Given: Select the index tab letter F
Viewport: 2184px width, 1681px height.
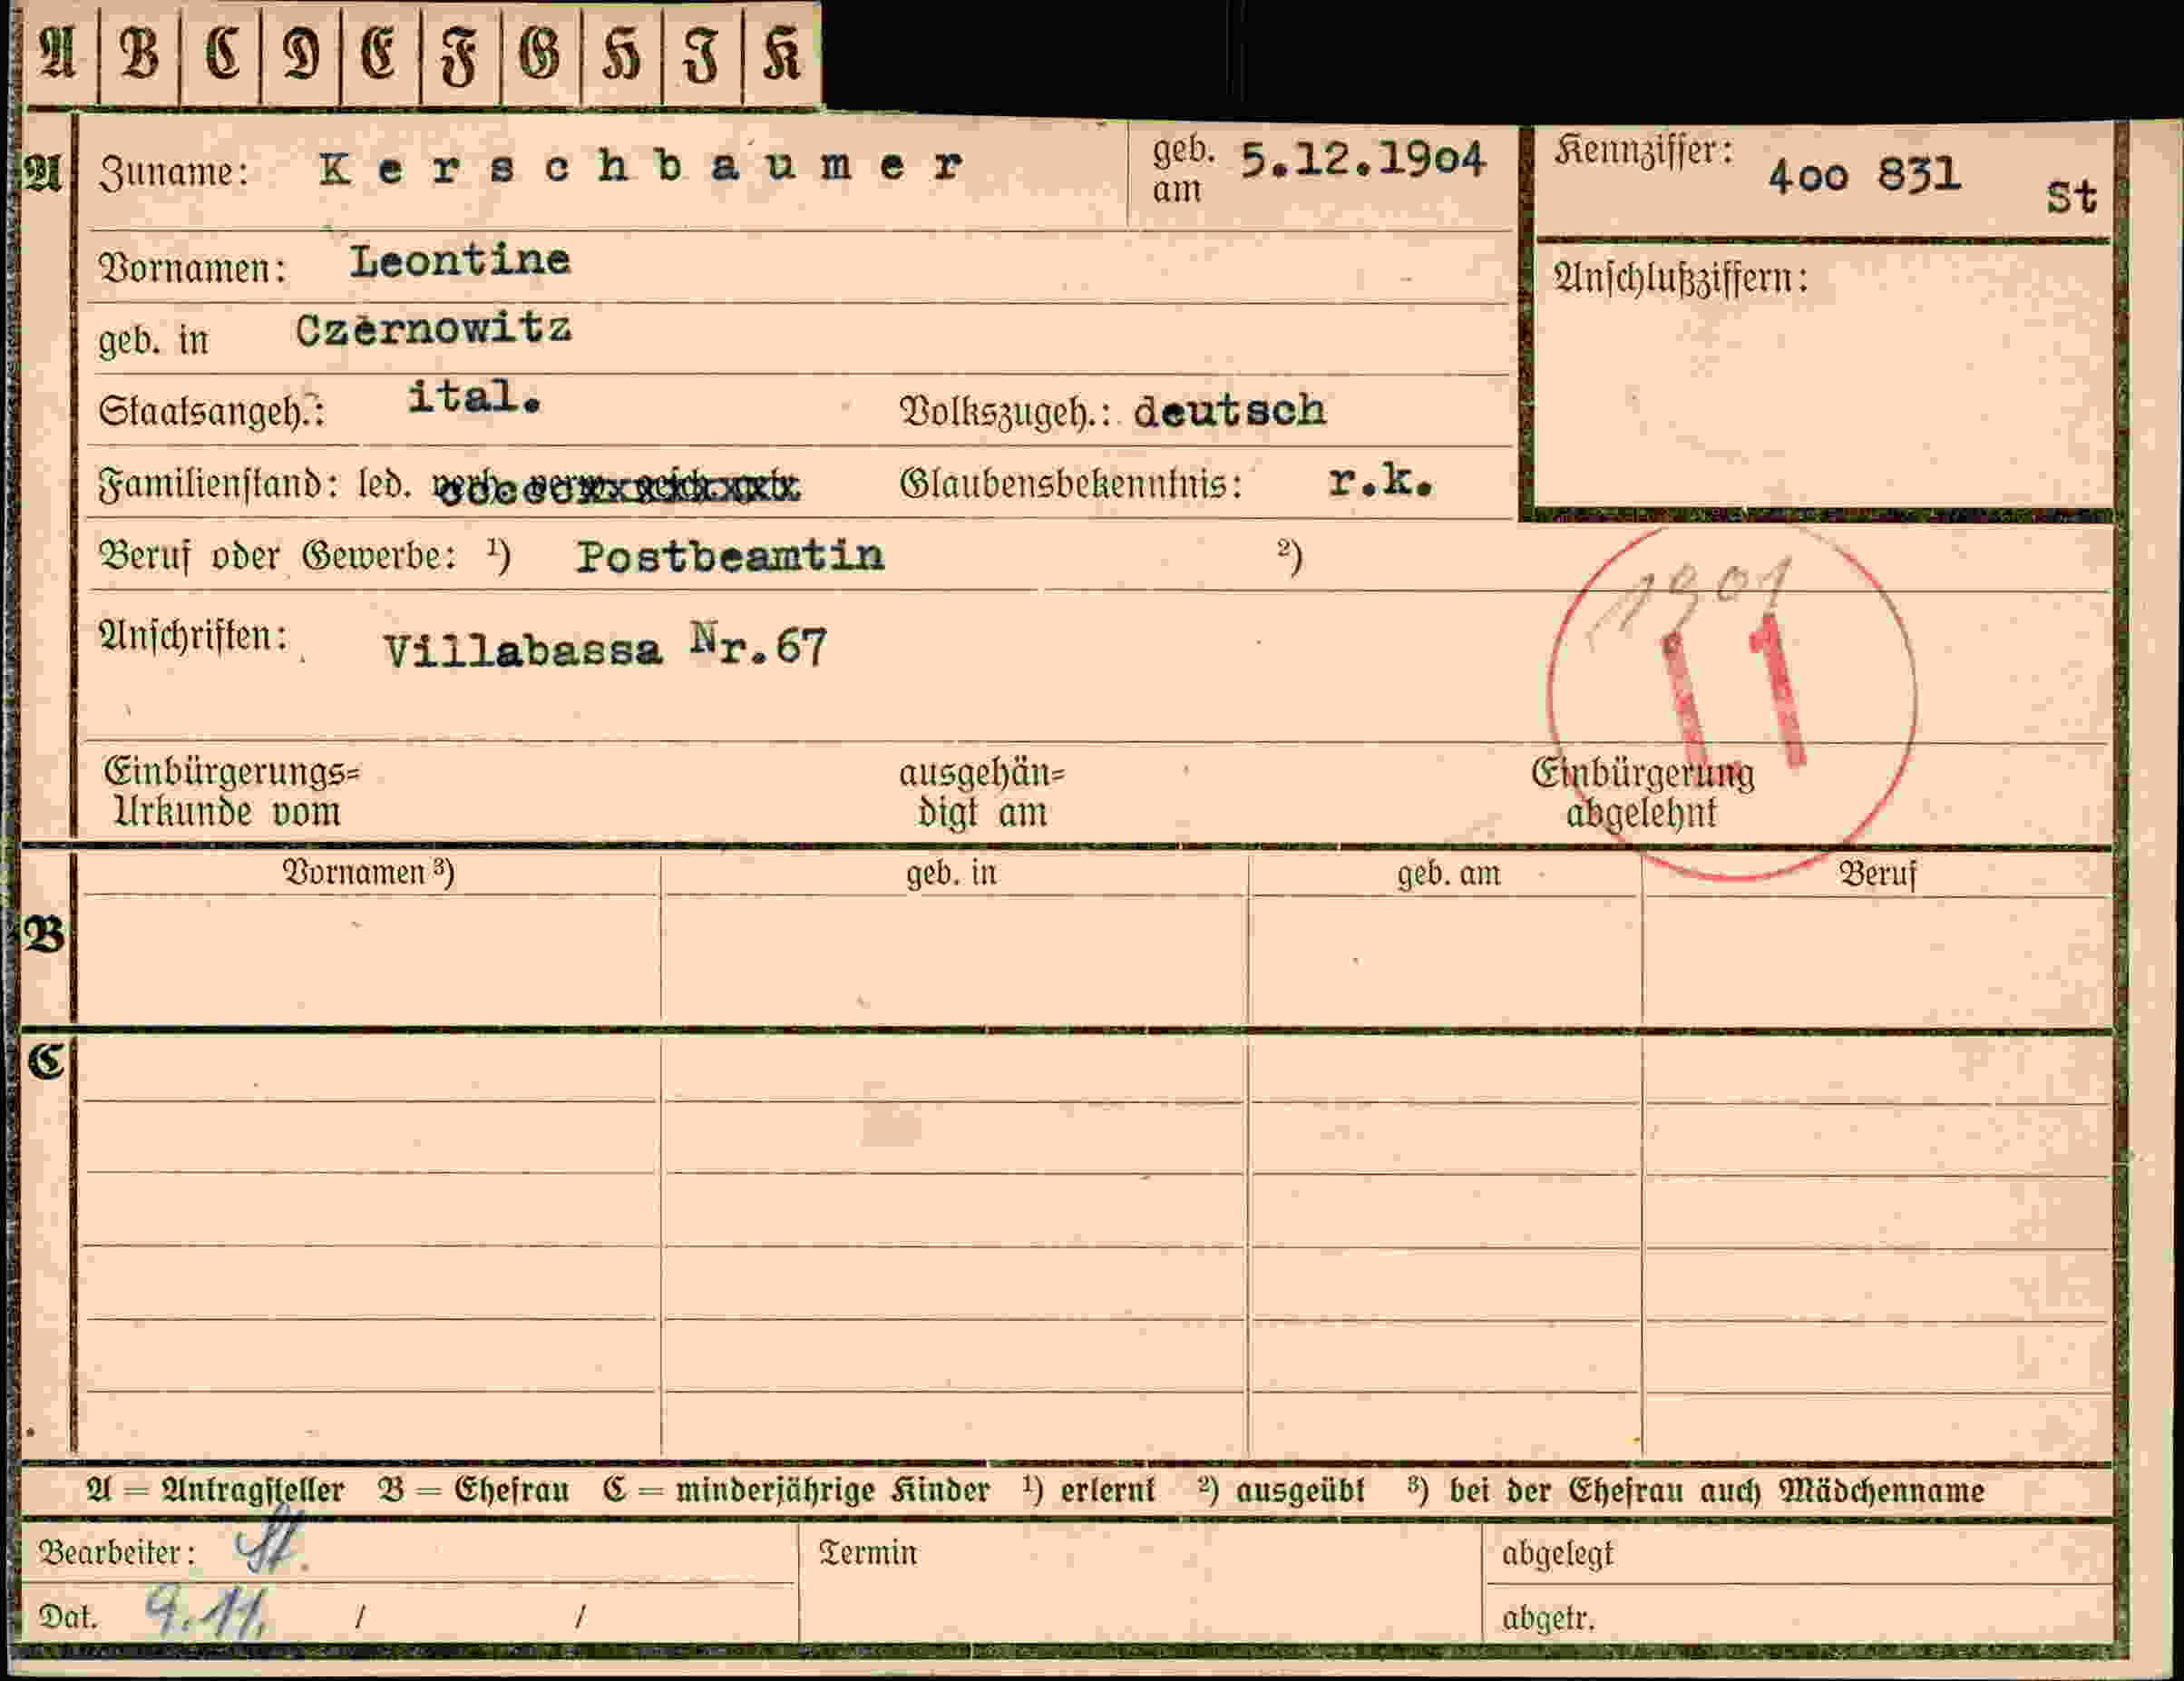Looking at the screenshot, I should click(460, 57).
